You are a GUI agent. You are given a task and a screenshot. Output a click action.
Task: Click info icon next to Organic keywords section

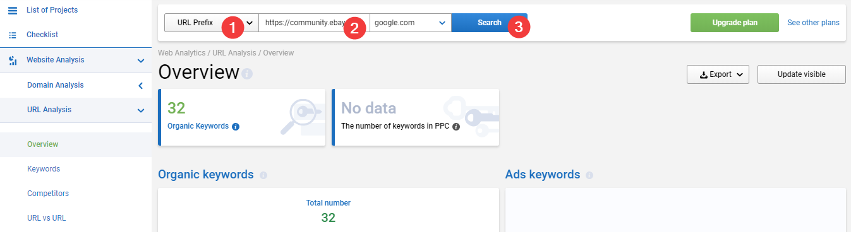click(x=263, y=175)
